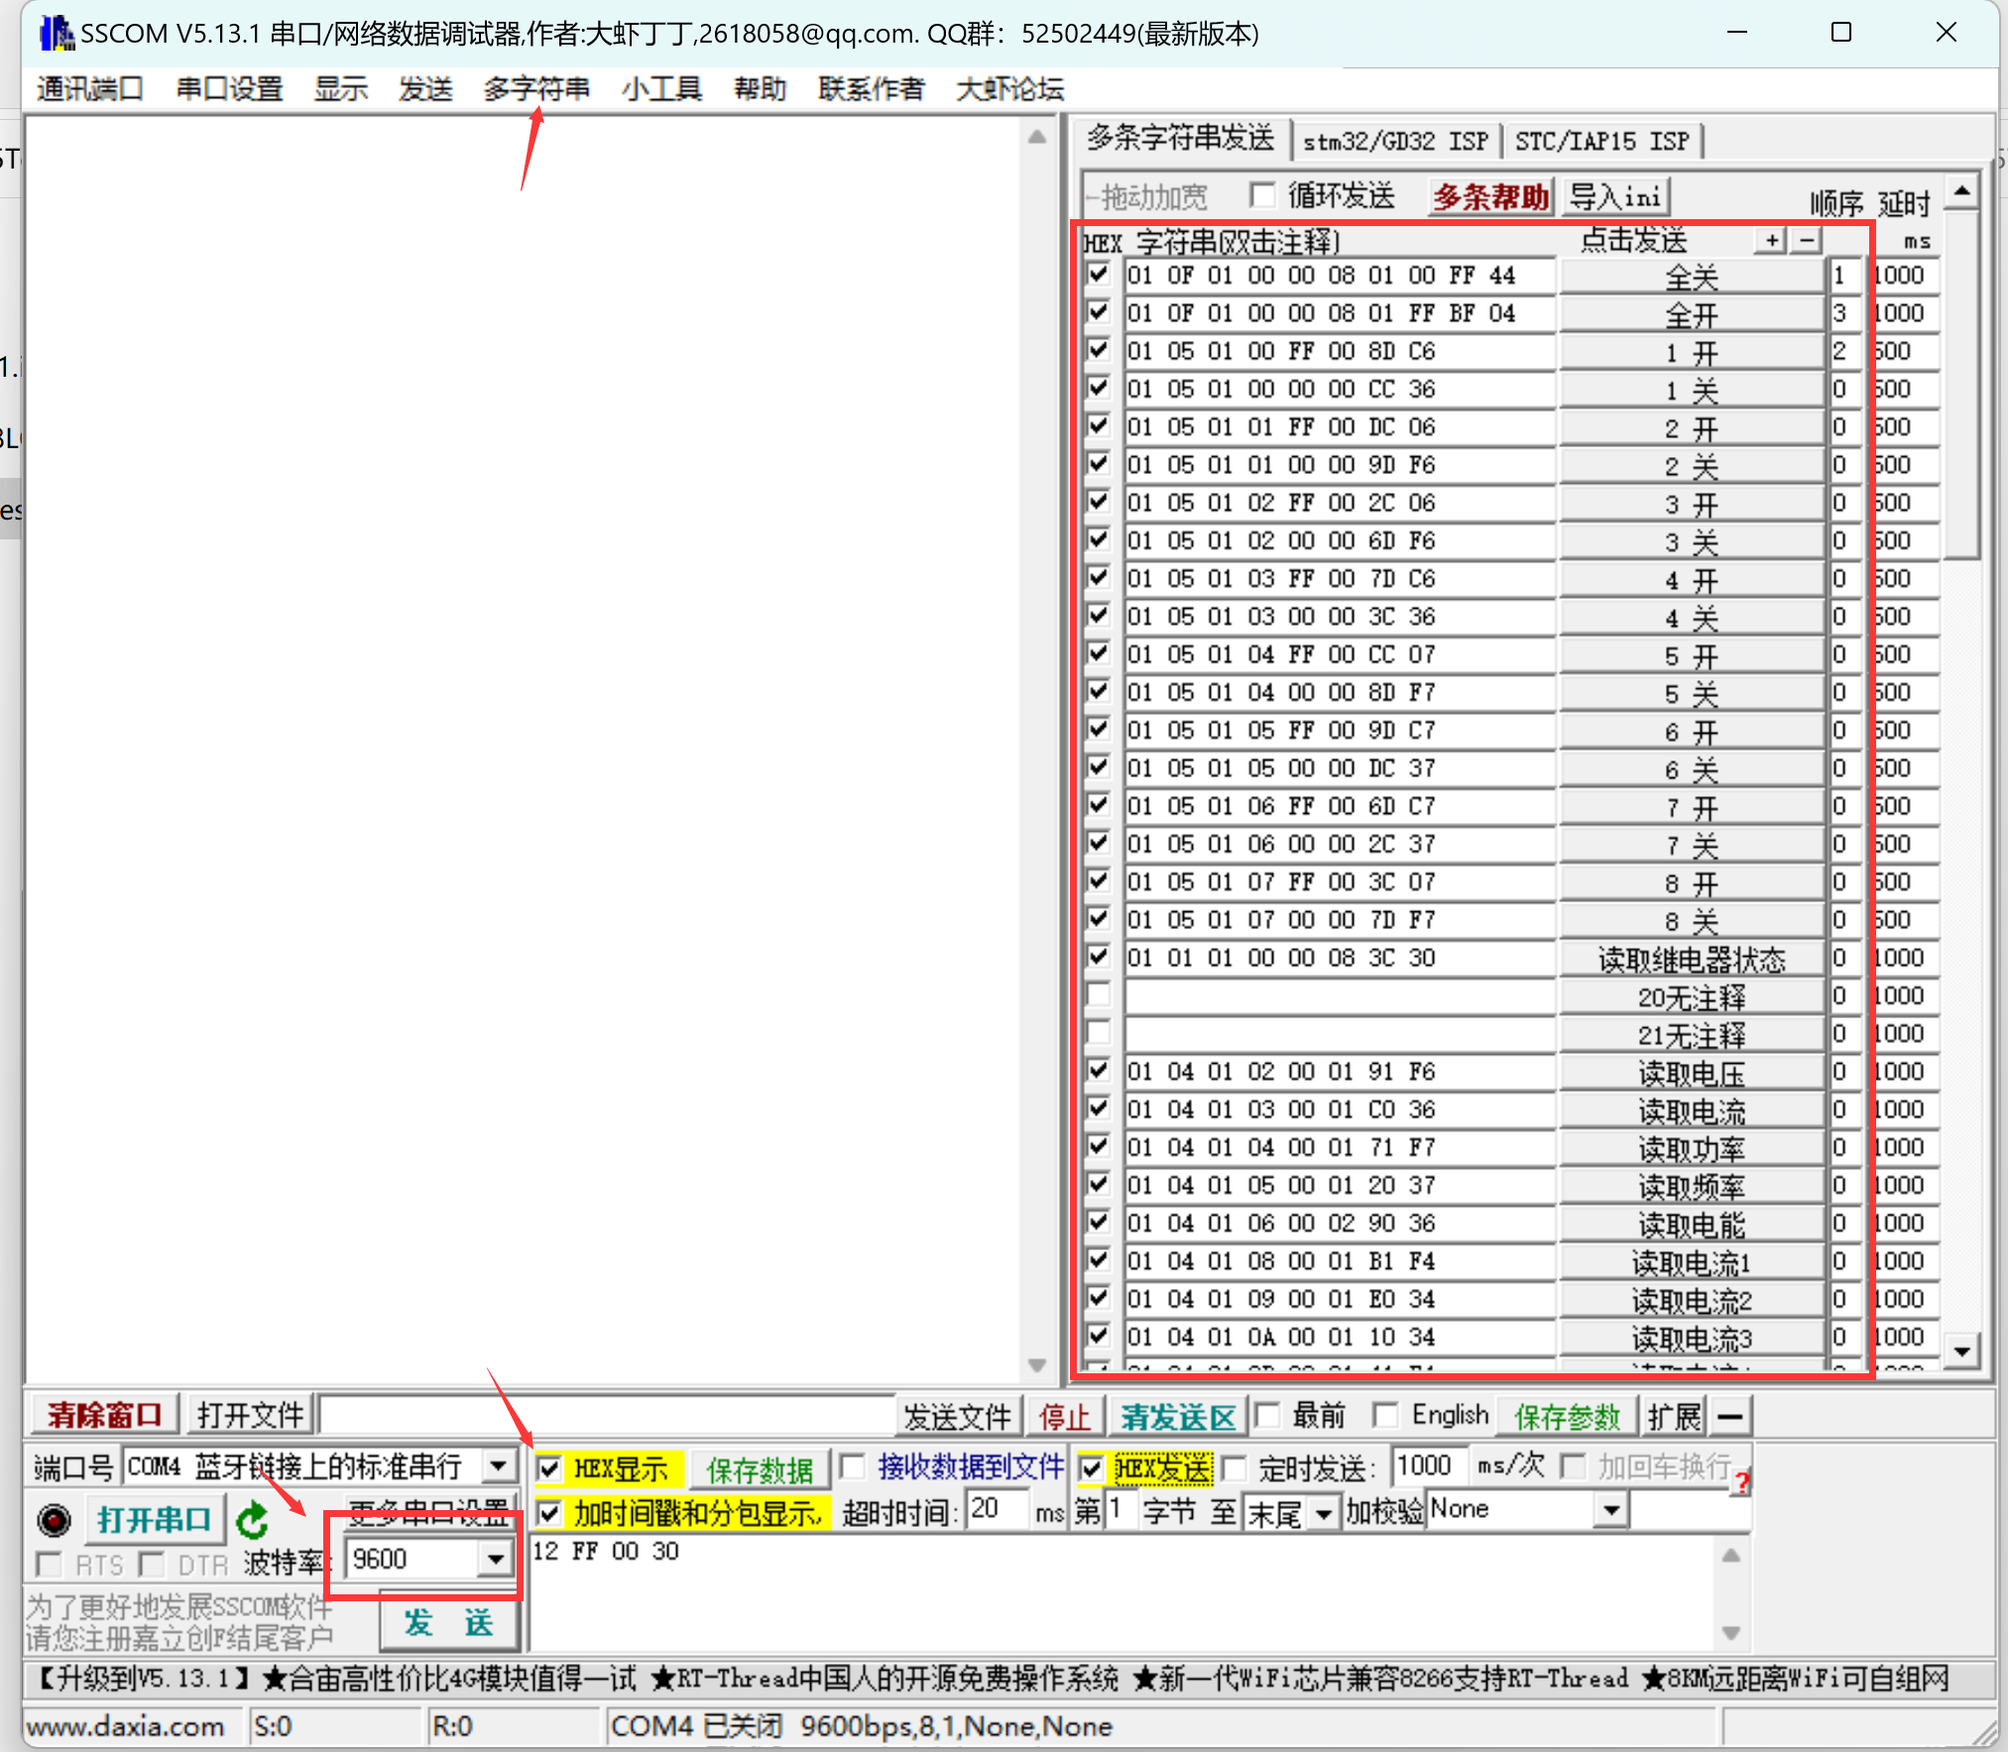Switch to stm32/GD32 ISP tab

pos(1395,141)
